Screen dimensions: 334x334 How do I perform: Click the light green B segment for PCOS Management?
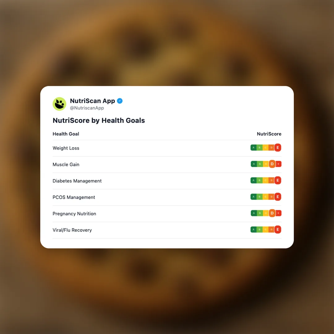click(260, 197)
